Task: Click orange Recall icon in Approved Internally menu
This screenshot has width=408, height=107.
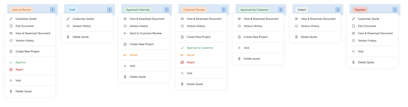Action: (x=125, y=55)
